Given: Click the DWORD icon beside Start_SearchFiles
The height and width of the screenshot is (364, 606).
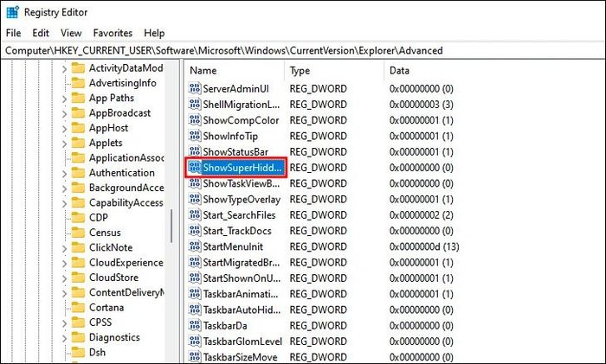Looking at the screenshot, I should click(x=195, y=215).
